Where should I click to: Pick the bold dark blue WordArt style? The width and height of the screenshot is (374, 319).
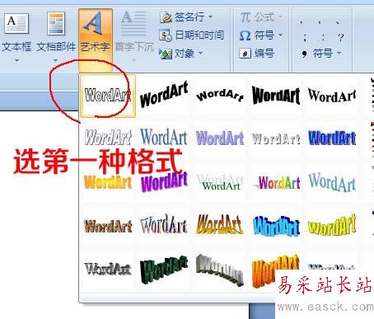[x=332, y=138]
